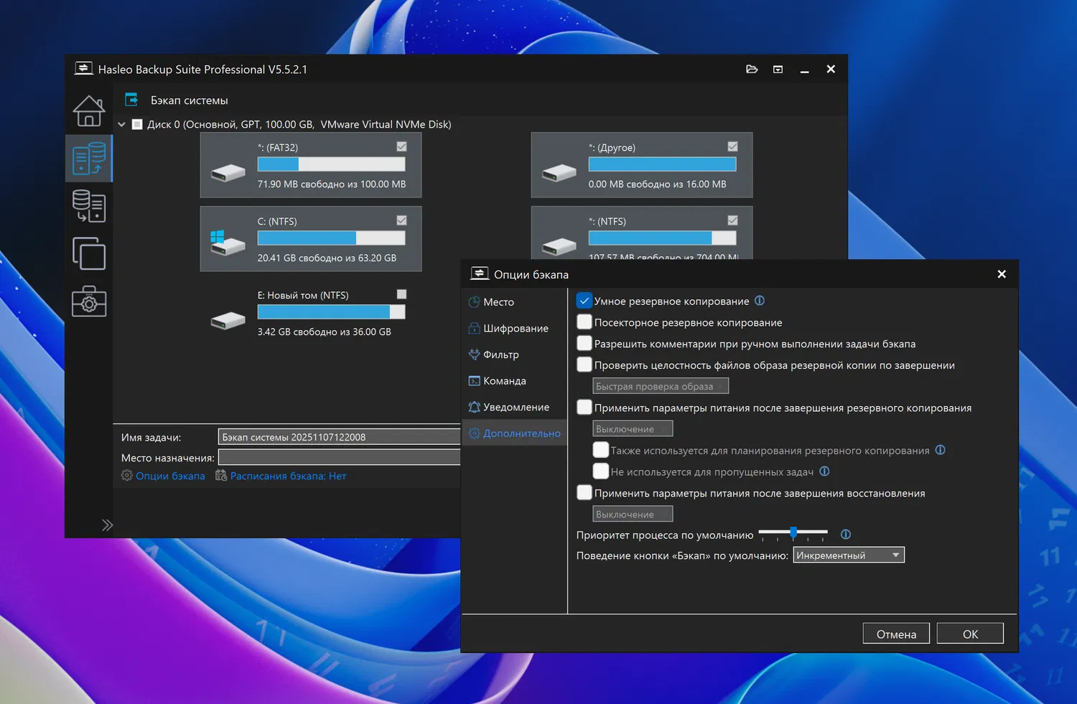
Task: Click the usage bar of E: Новый том
Action: 331,311
